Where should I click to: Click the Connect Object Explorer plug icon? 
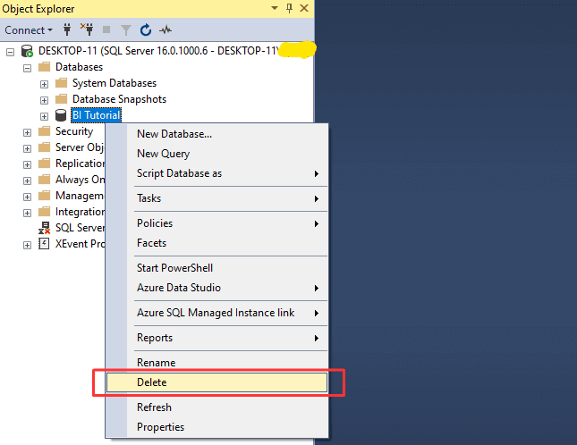67,29
